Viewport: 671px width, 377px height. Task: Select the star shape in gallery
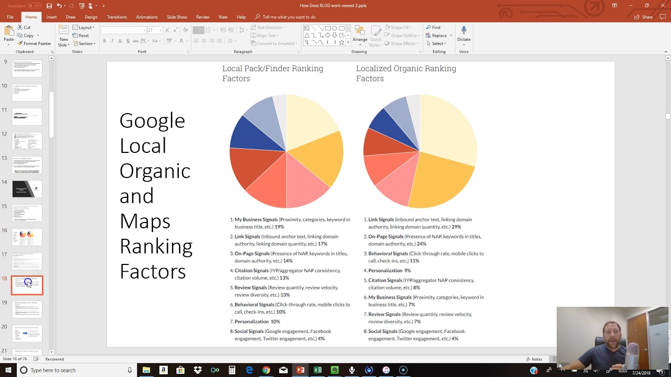click(341, 42)
